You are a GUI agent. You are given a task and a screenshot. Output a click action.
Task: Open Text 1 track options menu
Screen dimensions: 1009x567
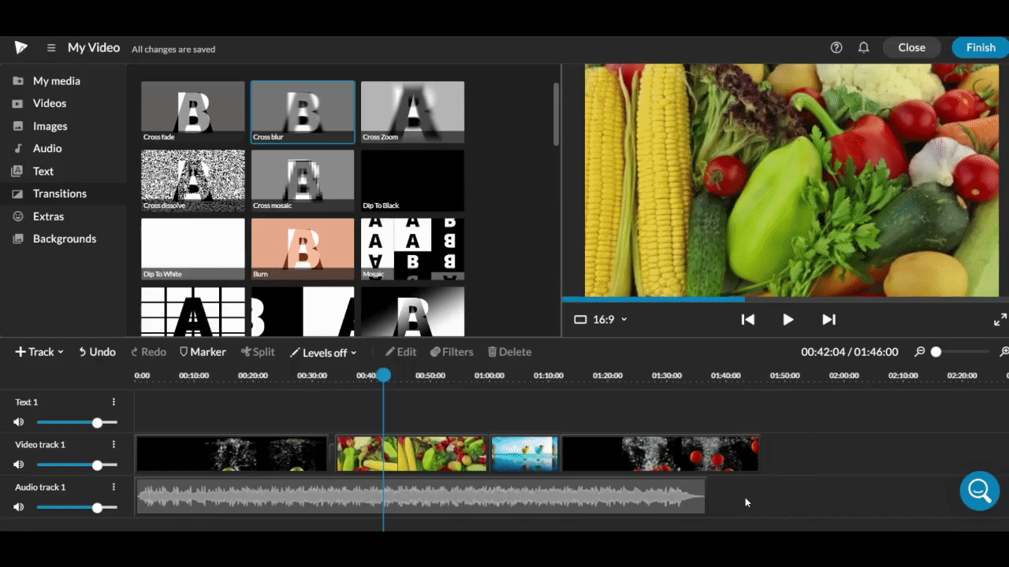pos(114,402)
